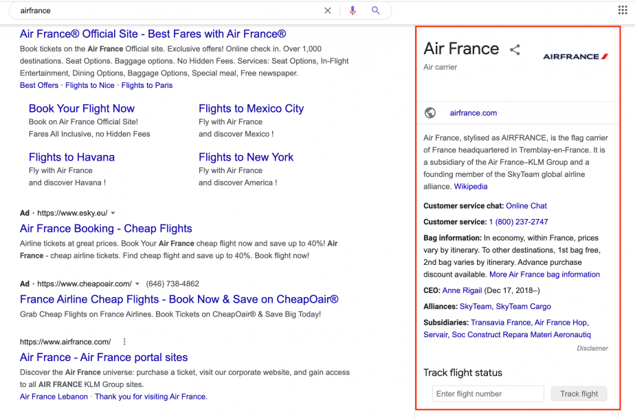Open Air France Official Site ad headline
Image resolution: width=635 pixels, height=418 pixels.
point(153,34)
